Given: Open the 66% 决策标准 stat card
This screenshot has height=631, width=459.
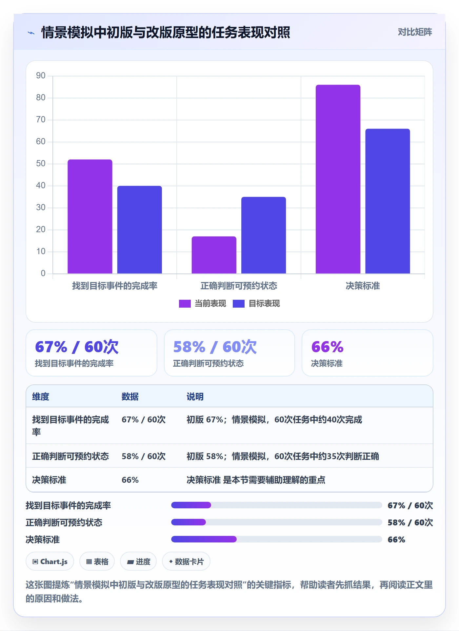Looking at the screenshot, I should coord(367,353).
